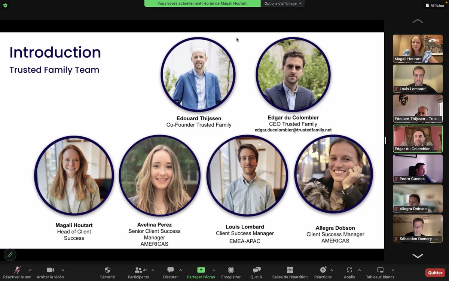Click the Allegra Dobson name caption on the slide
Image resolution: width=449 pixels, height=281 pixels.
[x=335, y=228]
